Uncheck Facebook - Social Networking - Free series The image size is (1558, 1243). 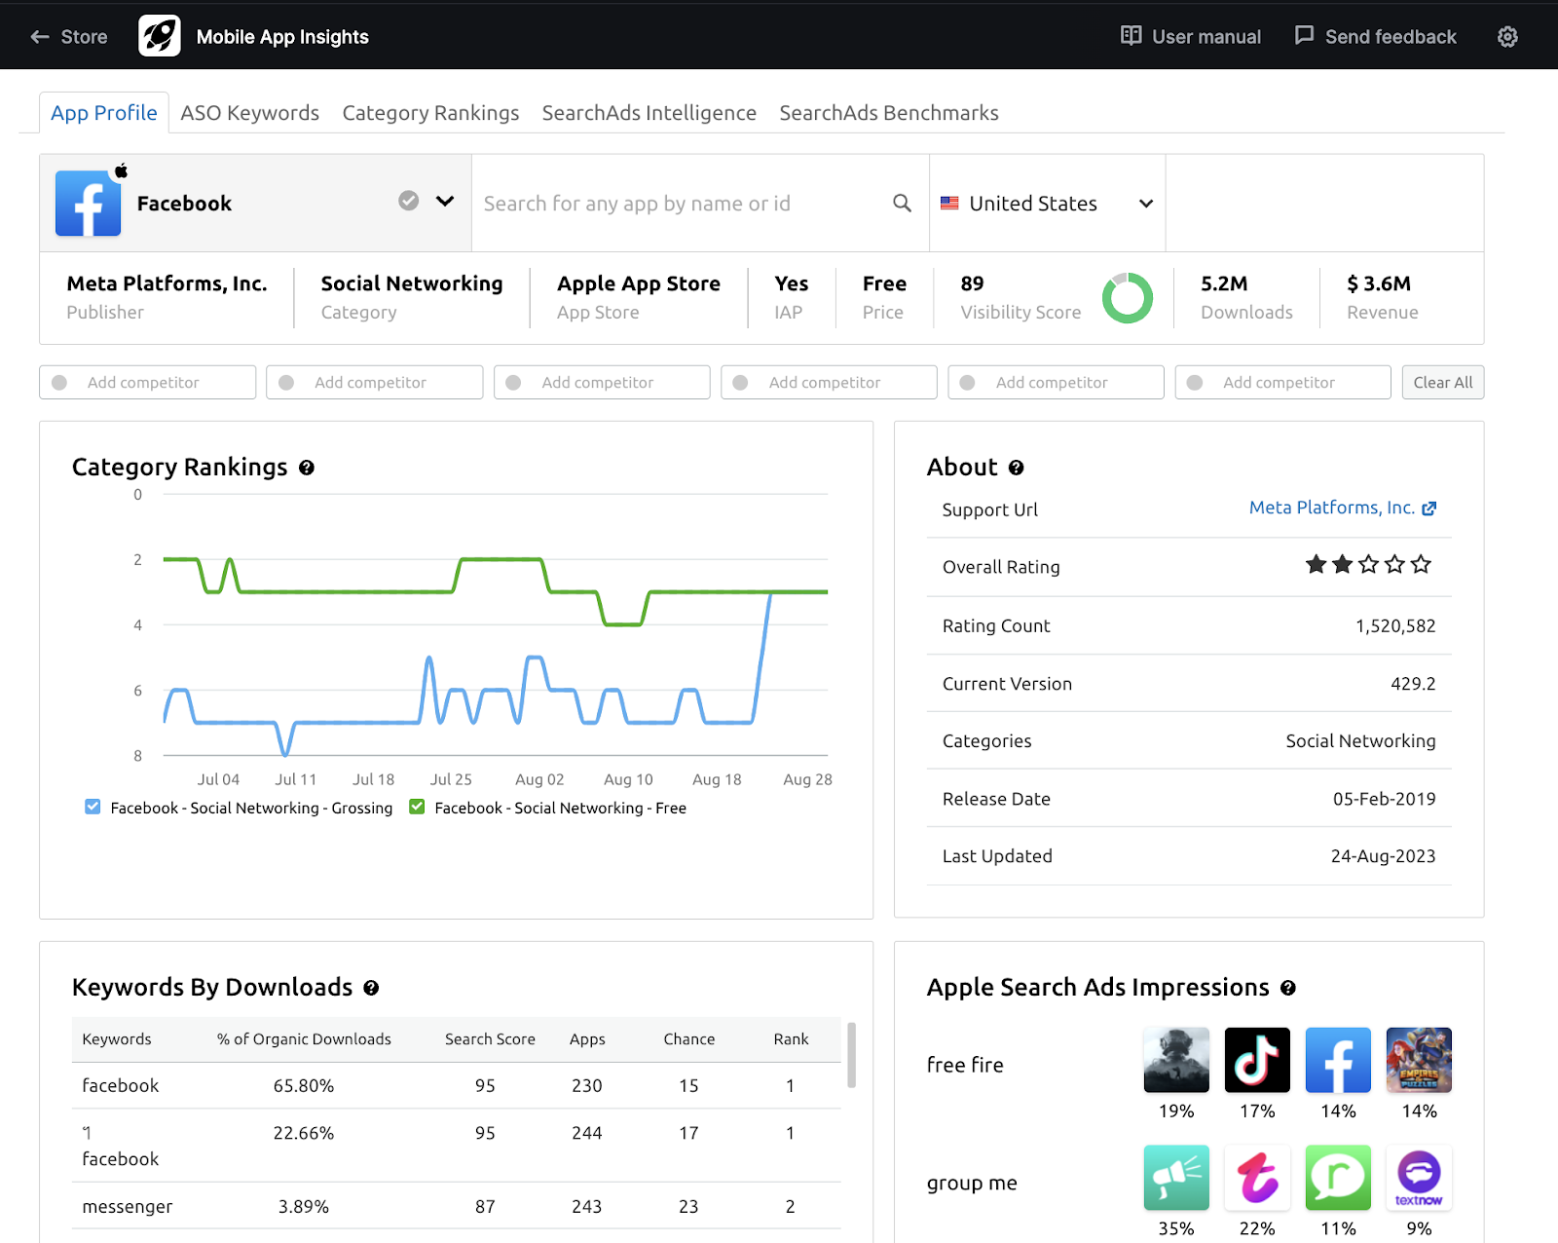417,807
